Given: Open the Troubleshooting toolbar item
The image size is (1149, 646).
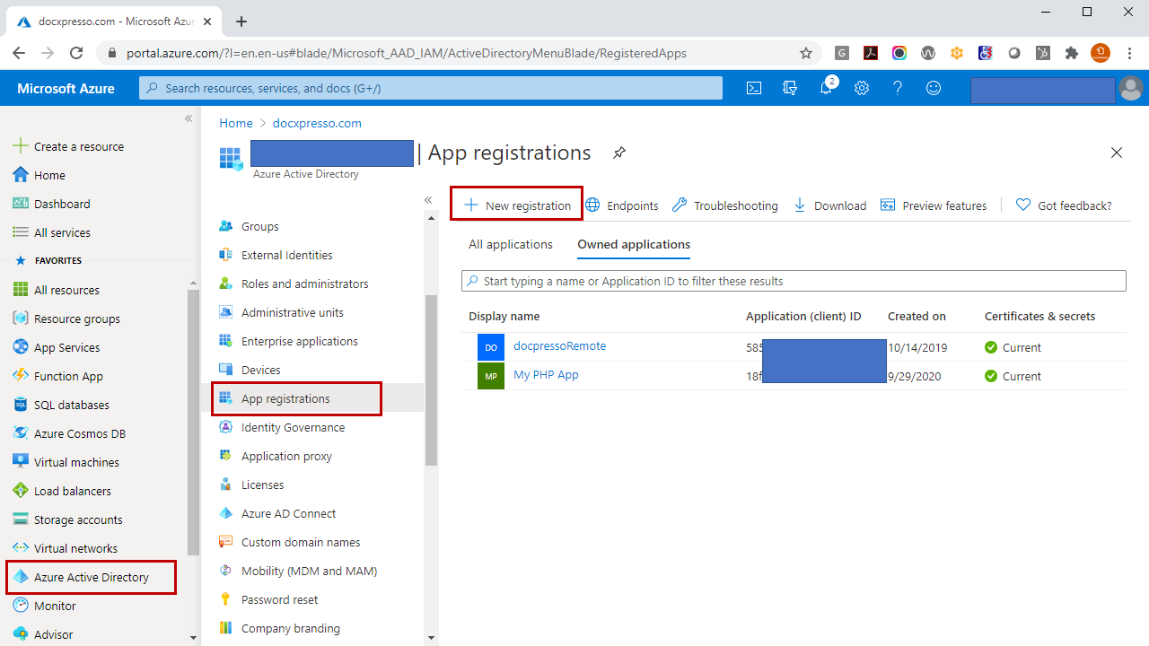Looking at the screenshot, I should (x=725, y=205).
